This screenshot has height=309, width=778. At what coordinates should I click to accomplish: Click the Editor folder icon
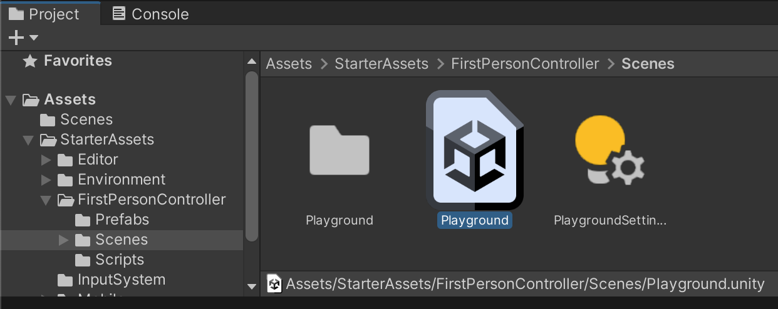pyautogui.click(x=65, y=160)
